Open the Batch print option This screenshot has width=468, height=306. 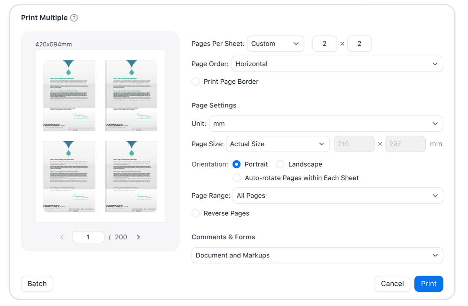[37, 284]
